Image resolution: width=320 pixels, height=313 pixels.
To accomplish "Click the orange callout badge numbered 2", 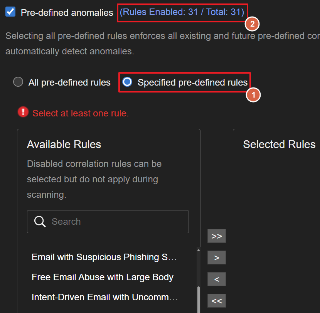I will 252,24.
